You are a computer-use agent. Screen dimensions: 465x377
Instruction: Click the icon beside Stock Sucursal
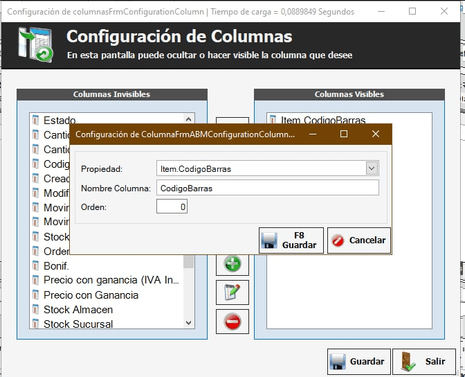point(36,324)
